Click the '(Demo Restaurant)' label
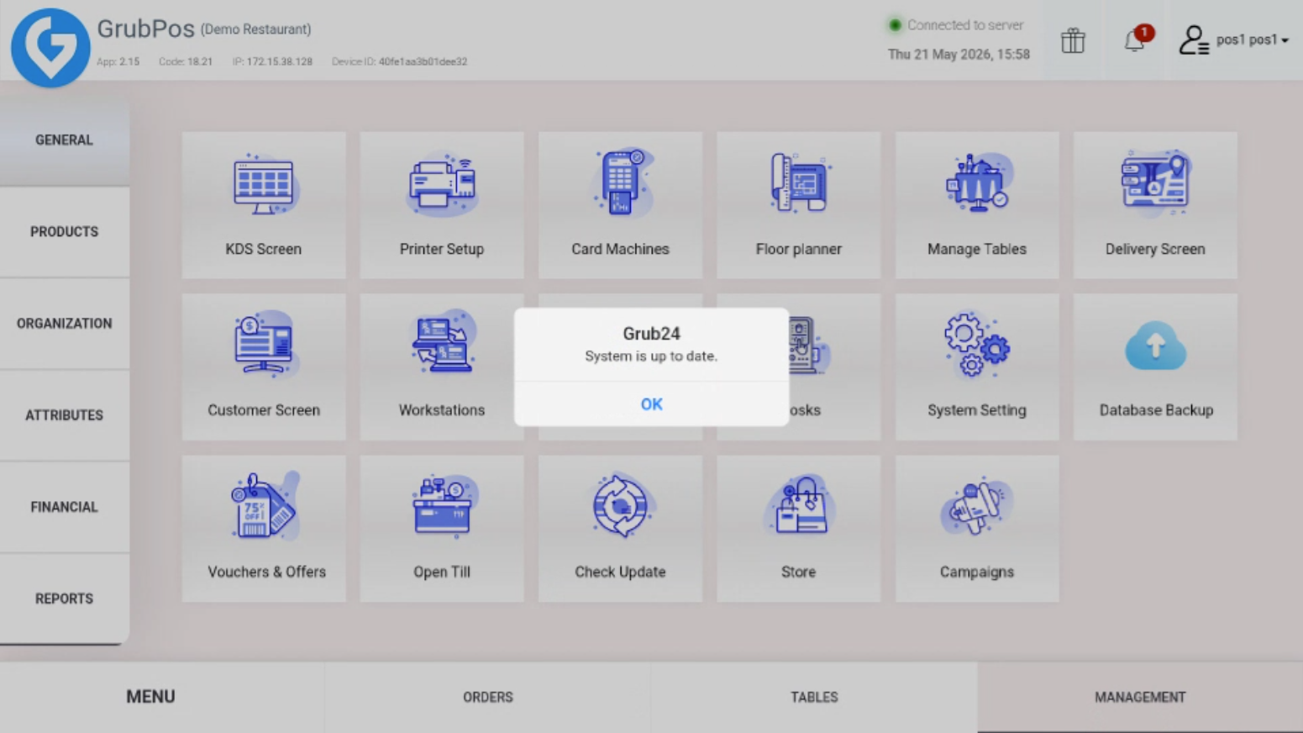The width and height of the screenshot is (1303, 733). 255,29
